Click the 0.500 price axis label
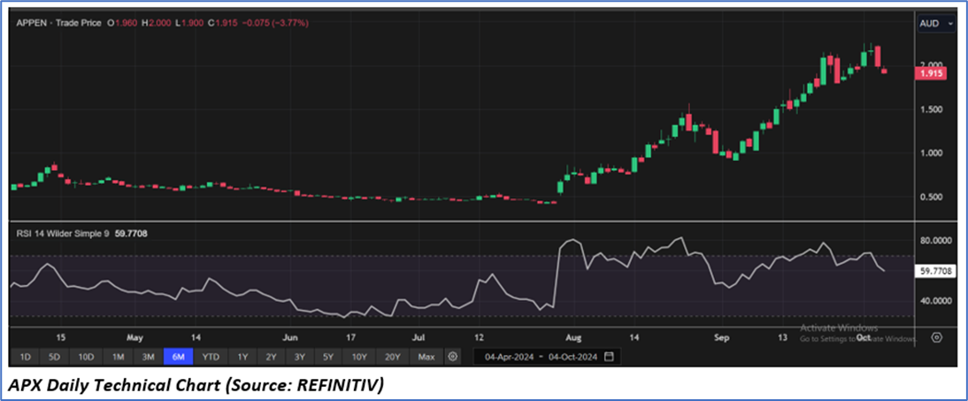 [932, 197]
